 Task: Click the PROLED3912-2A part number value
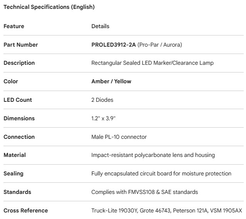[x=114, y=45]
